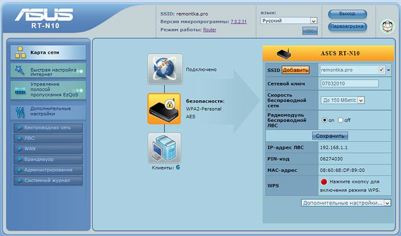The image size is (401, 236).
Task: Click the arrow icon beside Брандмауэр
Action: point(20,160)
